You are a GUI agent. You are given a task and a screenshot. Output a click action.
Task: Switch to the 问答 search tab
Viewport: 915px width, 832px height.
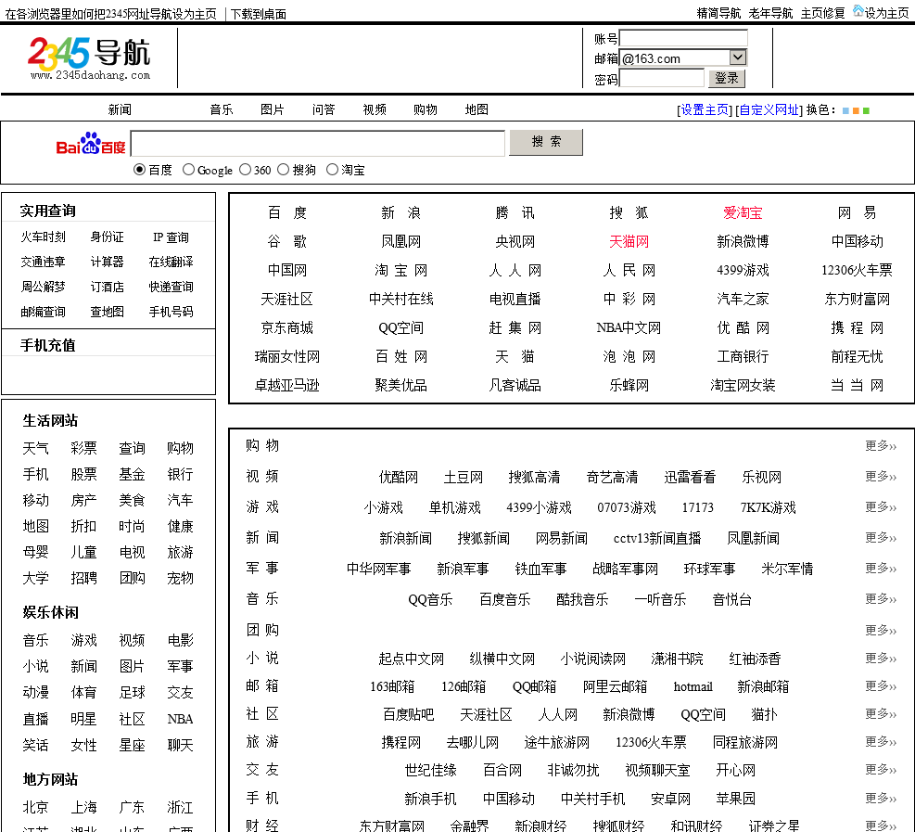324,109
